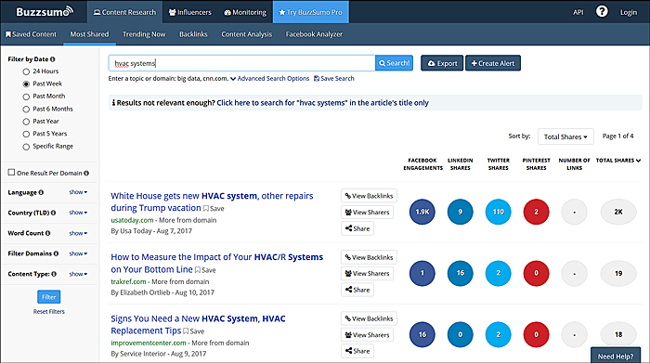Screen dimensions: 650x363
Task: Click the Search! button
Action: (394, 63)
